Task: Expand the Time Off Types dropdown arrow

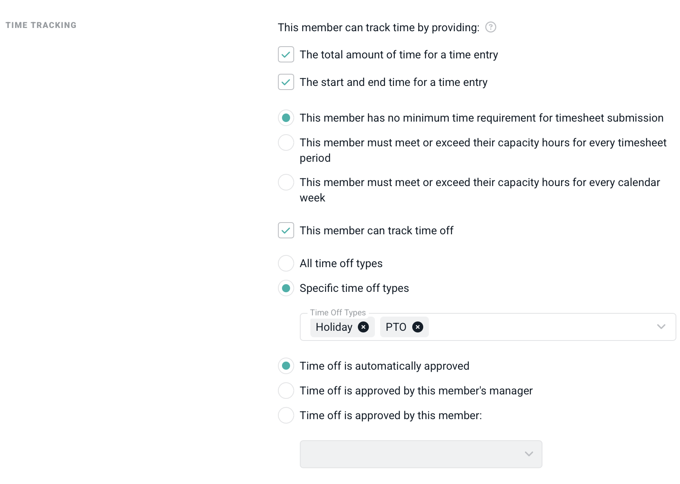Action: pyautogui.click(x=661, y=327)
